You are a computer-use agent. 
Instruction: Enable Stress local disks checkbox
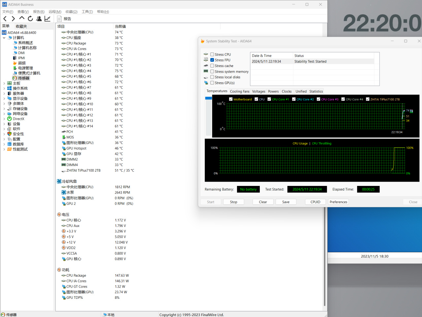[x=212, y=77]
